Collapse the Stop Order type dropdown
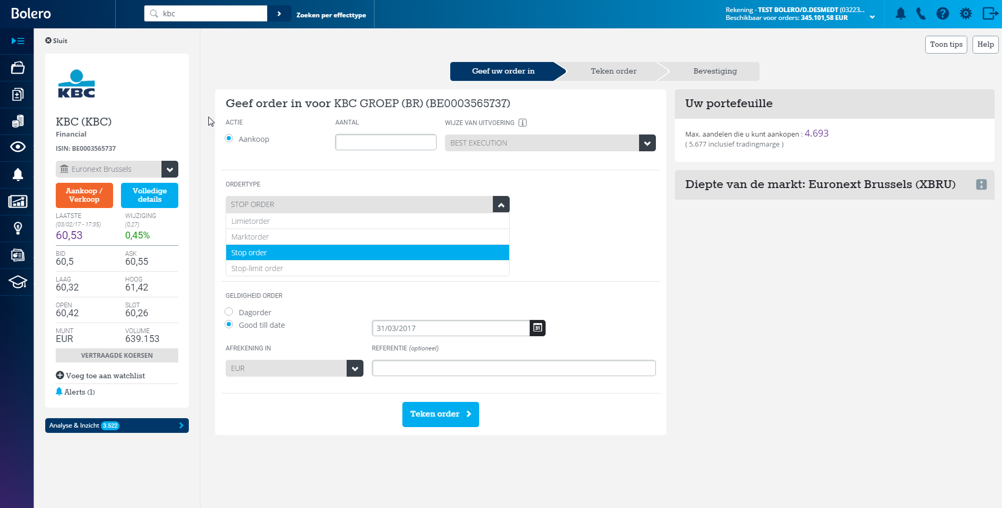 501,204
